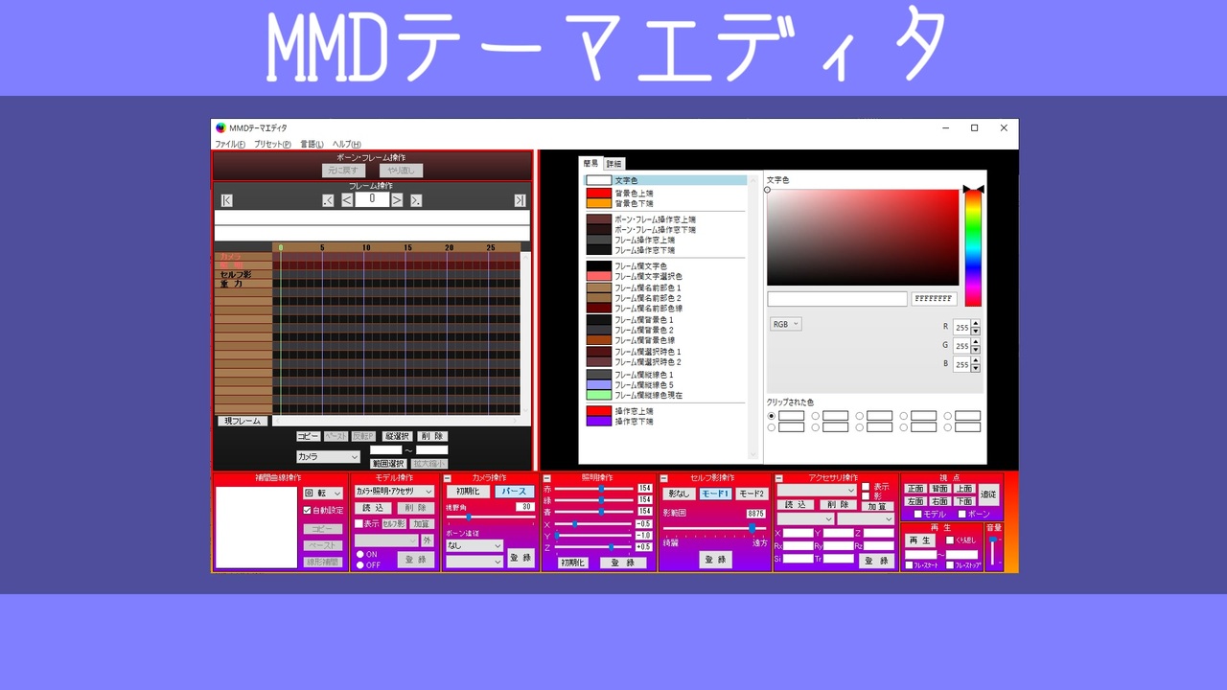Click パース button in カメラ操作
This screenshot has width=1227, height=690.
coord(515,492)
